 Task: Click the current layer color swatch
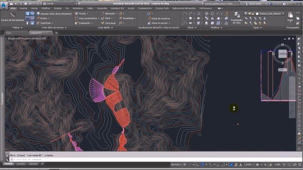257,14
